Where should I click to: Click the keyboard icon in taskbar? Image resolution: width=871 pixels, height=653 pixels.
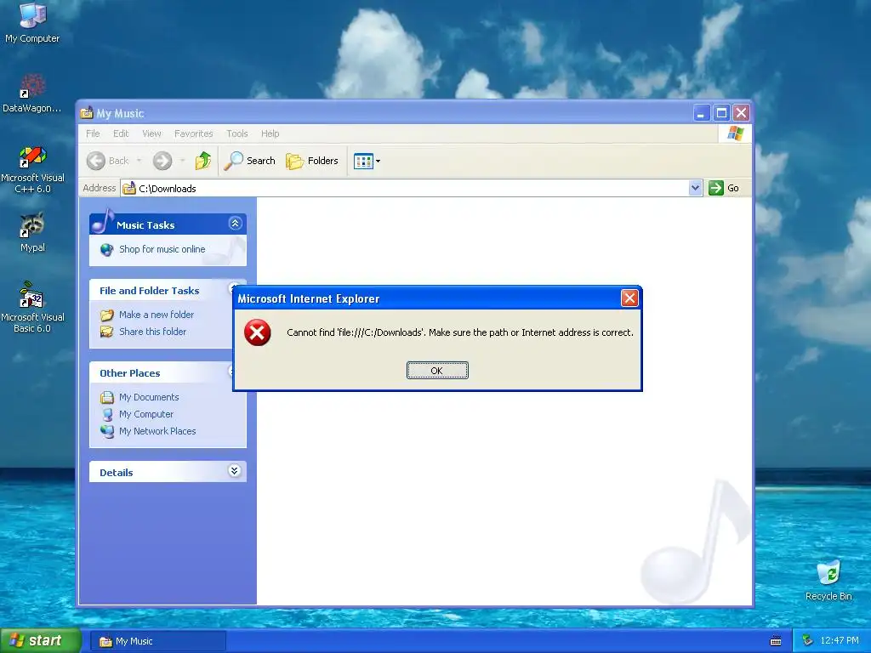(776, 641)
